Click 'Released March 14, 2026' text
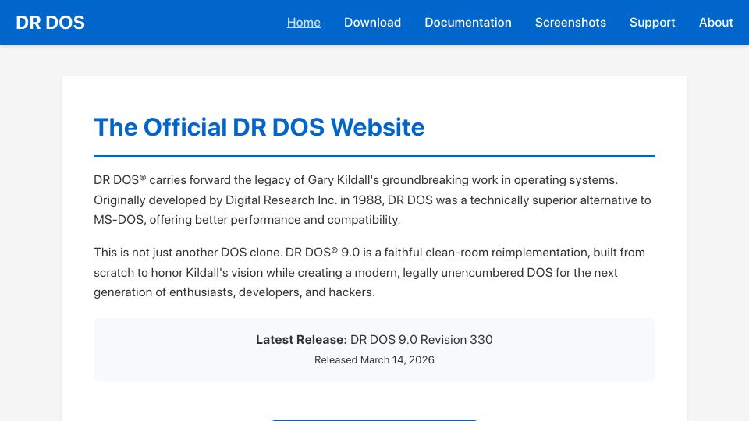The height and width of the screenshot is (421, 749). point(374,360)
